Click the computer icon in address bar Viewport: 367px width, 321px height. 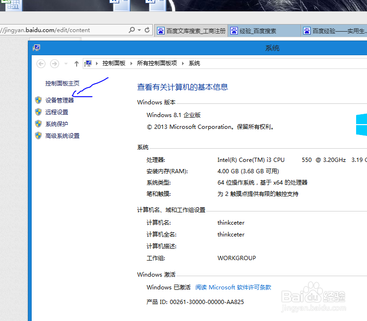click(88, 63)
